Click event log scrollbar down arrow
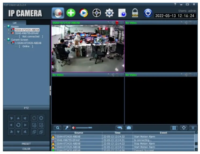This screenshot has height=154, width=200. pyautogui.click(x=196, y=149)
